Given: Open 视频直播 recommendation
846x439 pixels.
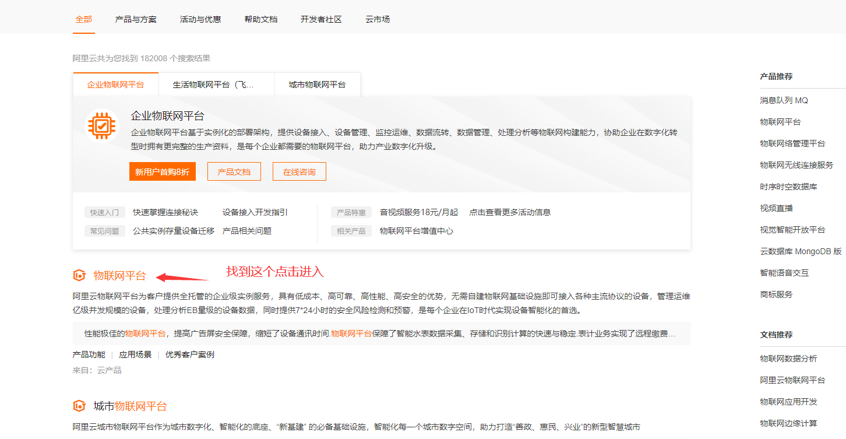Looking at the screenshot, I should click(x=776, y=208).
